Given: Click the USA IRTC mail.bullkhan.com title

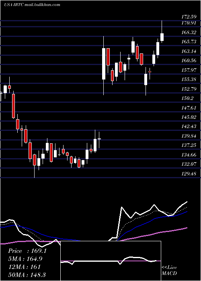Looking at the screenshot, I should click(32, 5).
